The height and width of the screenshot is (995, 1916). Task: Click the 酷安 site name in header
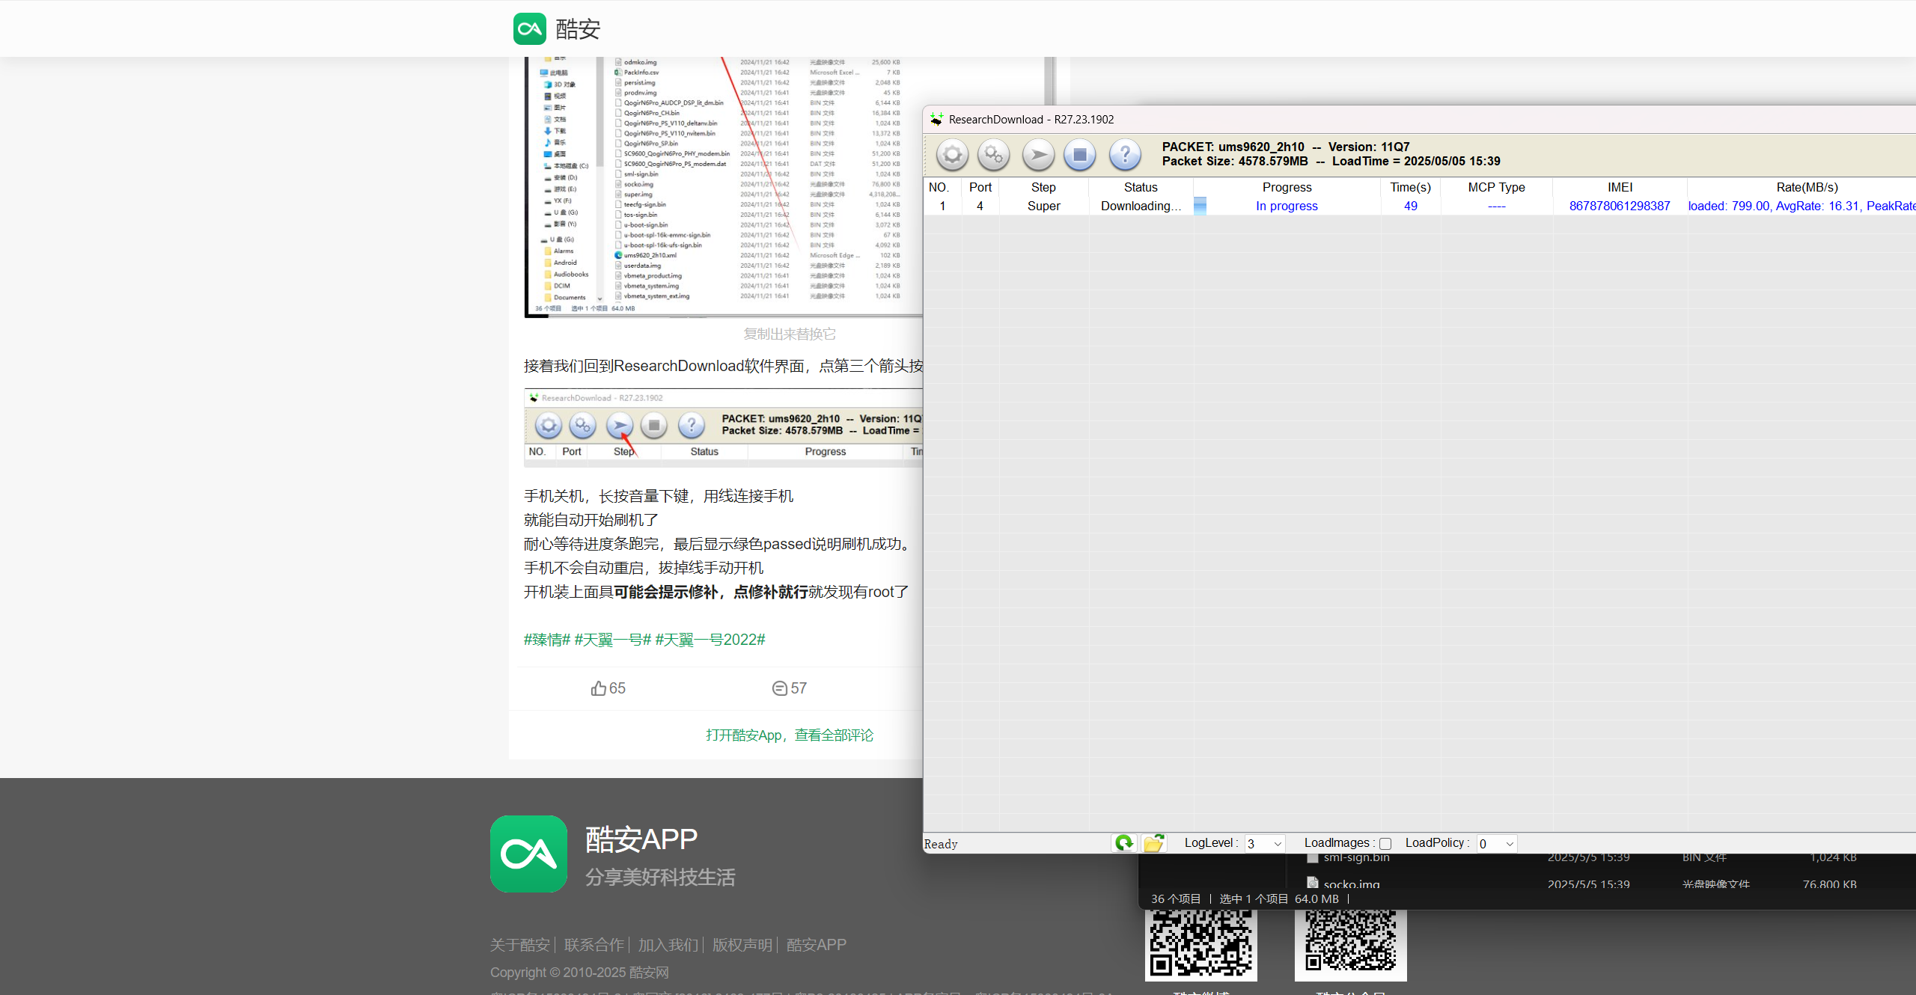coord(578,29)
